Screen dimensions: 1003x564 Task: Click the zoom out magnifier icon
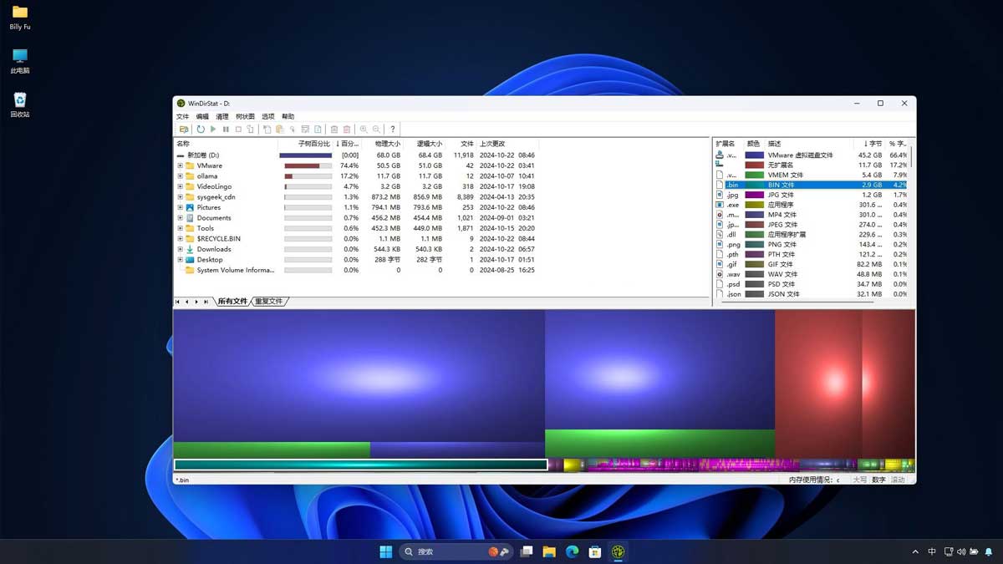click(x=377, y=130)
